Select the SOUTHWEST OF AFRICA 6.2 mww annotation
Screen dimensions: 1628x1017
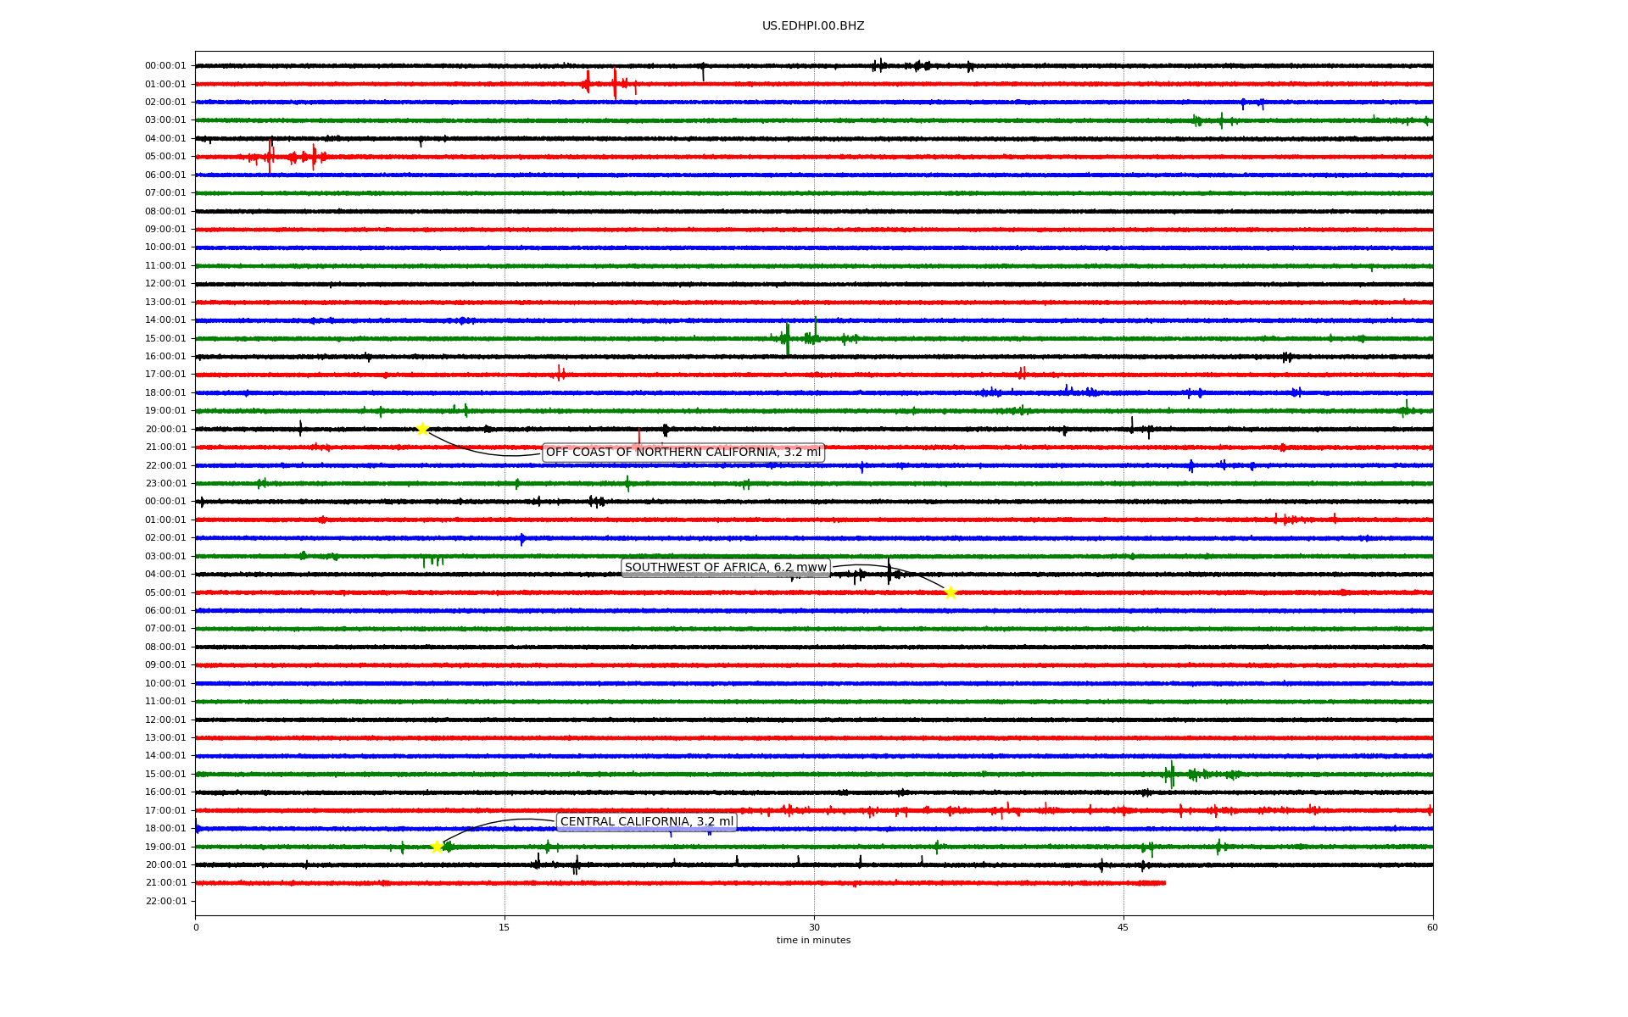pos(726,568)
